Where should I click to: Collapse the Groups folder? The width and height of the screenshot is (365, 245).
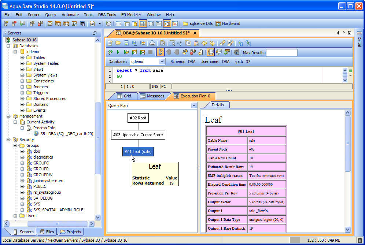coord(15,145)
